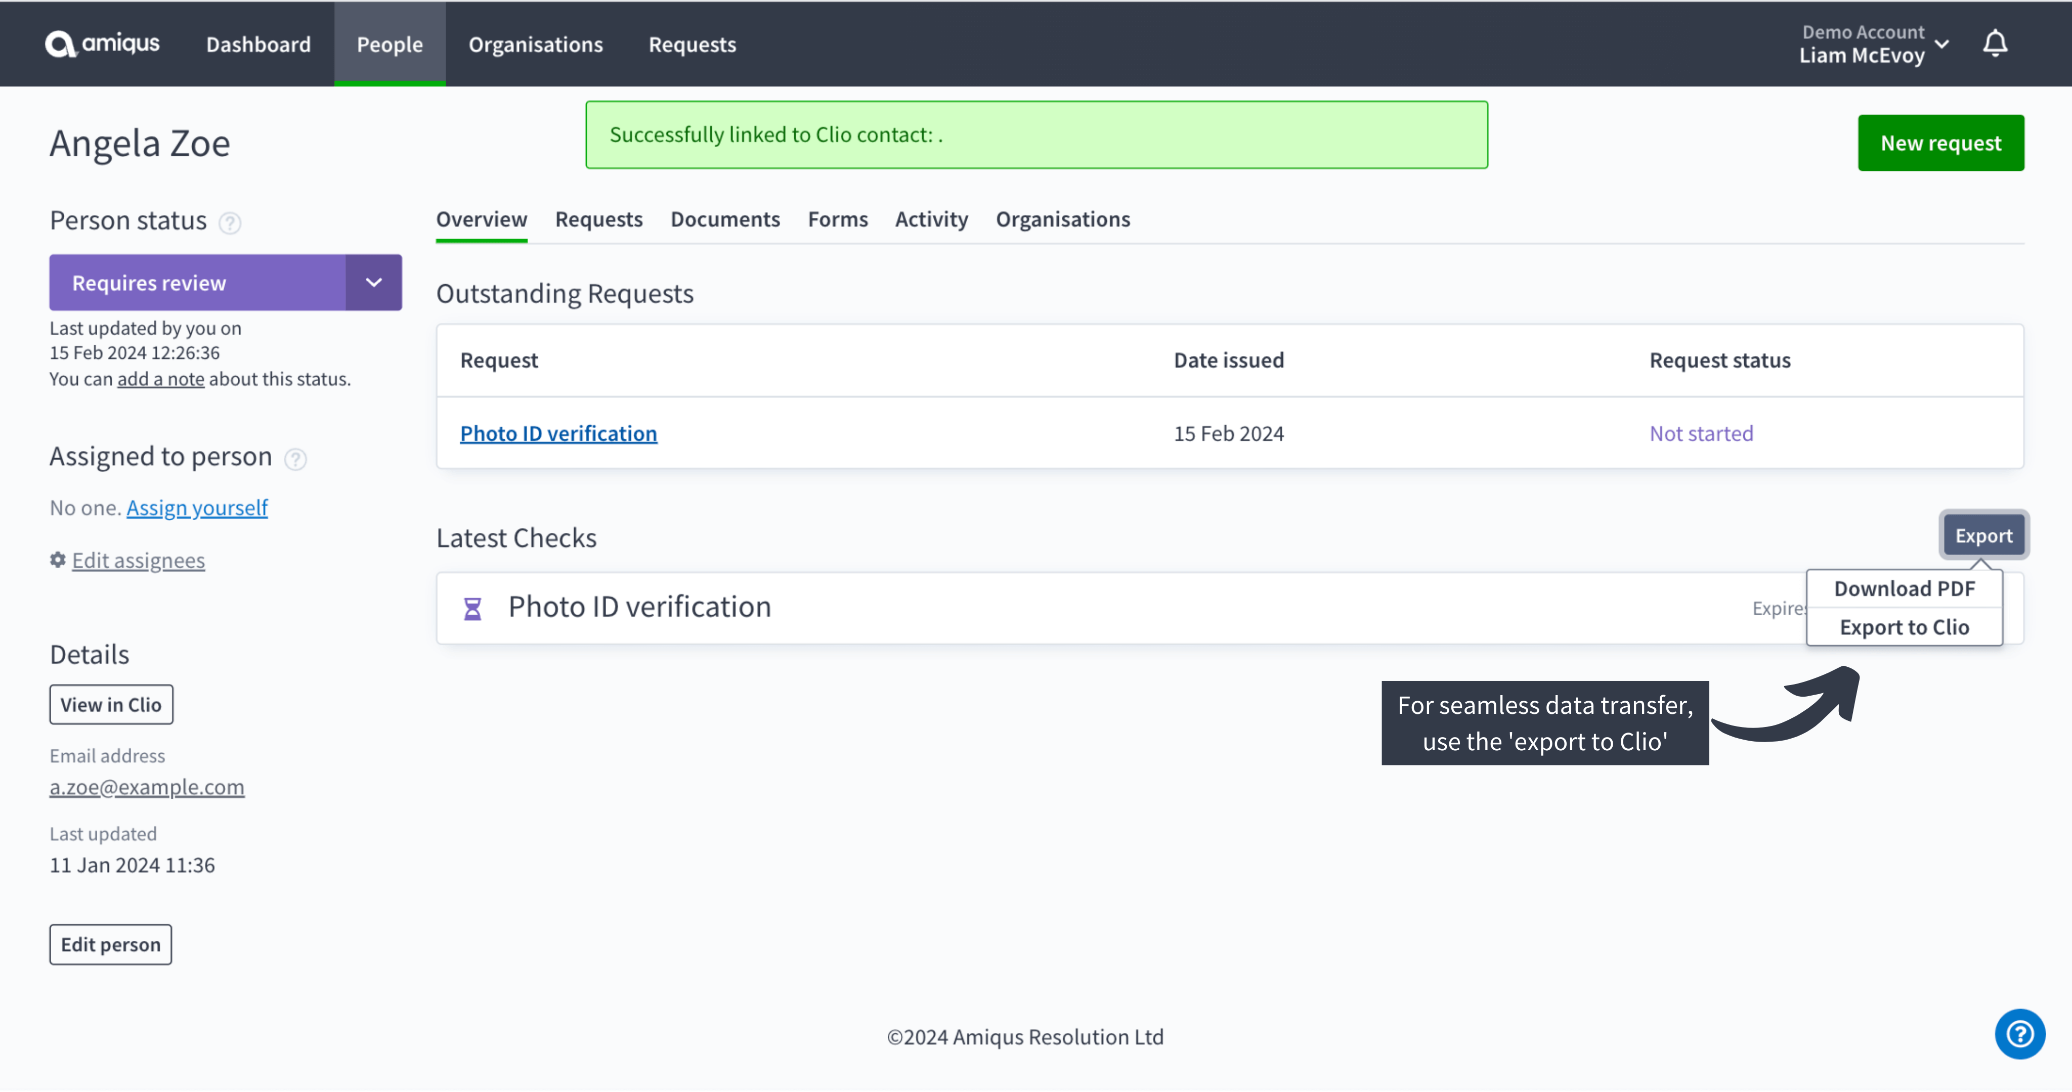
Task: Click the add a note link
Action: pos(161,379)
